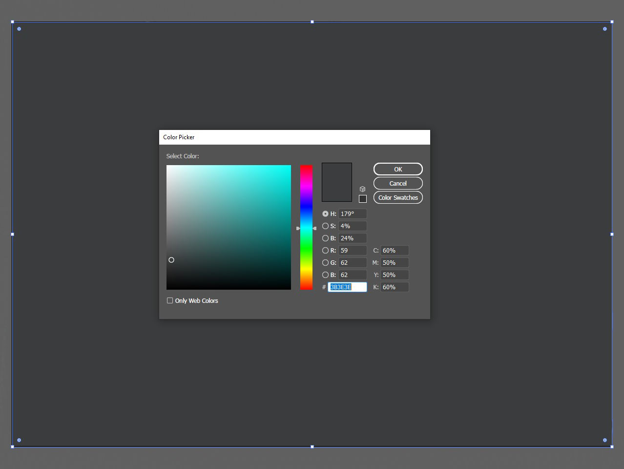Click the left-middle bounding box handle

point(13,234)
